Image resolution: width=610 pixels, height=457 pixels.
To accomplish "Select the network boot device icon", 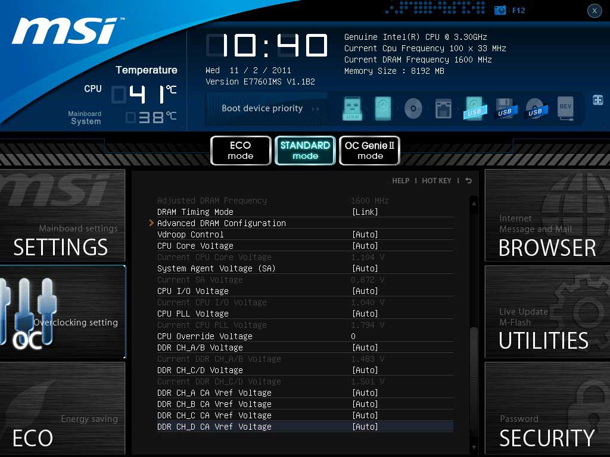I will (443, 108).
